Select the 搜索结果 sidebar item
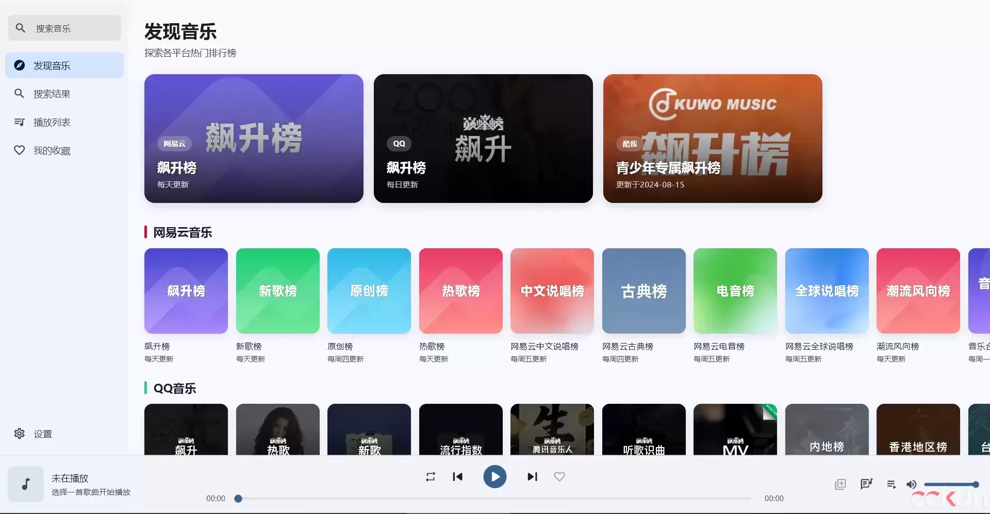 [52, 94]
